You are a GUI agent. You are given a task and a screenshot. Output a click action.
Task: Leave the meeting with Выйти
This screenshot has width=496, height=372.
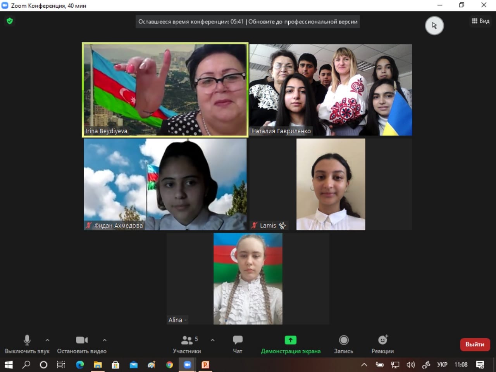475,344
